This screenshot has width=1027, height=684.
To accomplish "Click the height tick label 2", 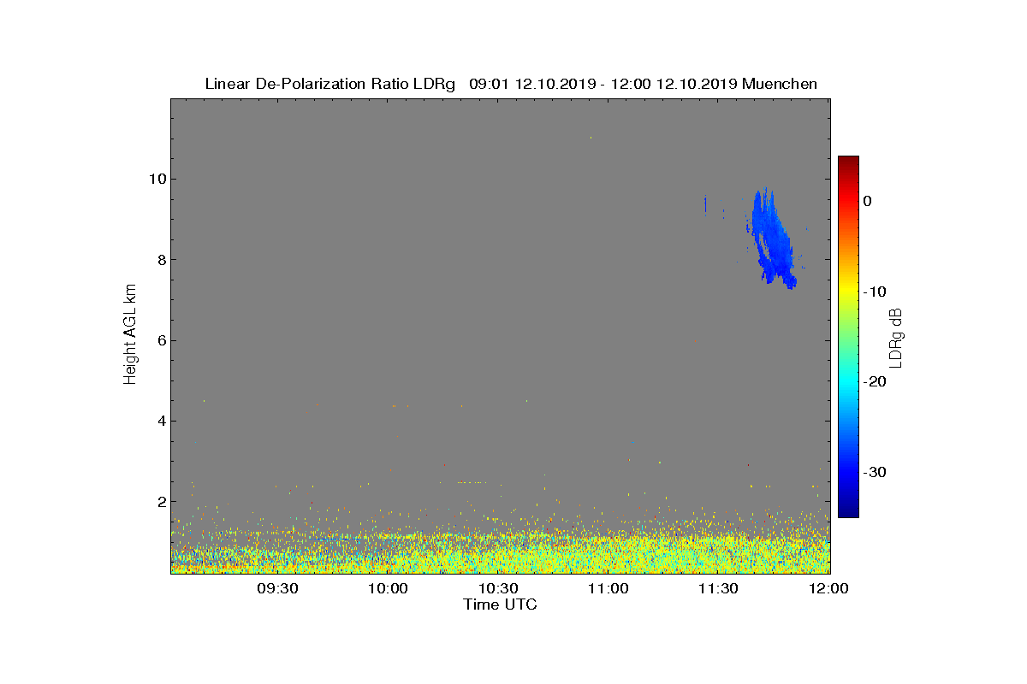I will pos(161,502).
